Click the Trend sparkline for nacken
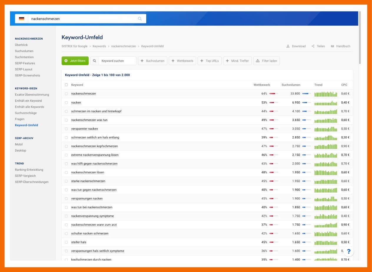Screen dimensions: 372x272 (326, 102)
